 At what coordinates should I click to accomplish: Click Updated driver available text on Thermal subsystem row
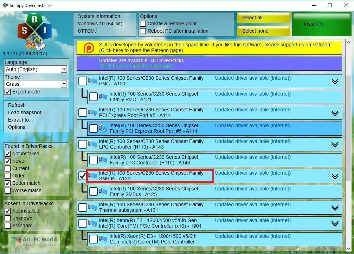point(253,204)
